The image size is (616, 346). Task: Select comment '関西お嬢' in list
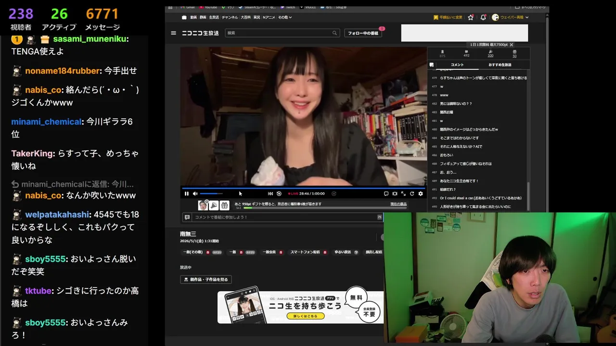click(447, 112)
